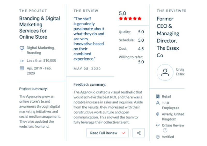Open the Online Review help question mark
The width and height of the screenshot is (207, 146).
(165, 130)
